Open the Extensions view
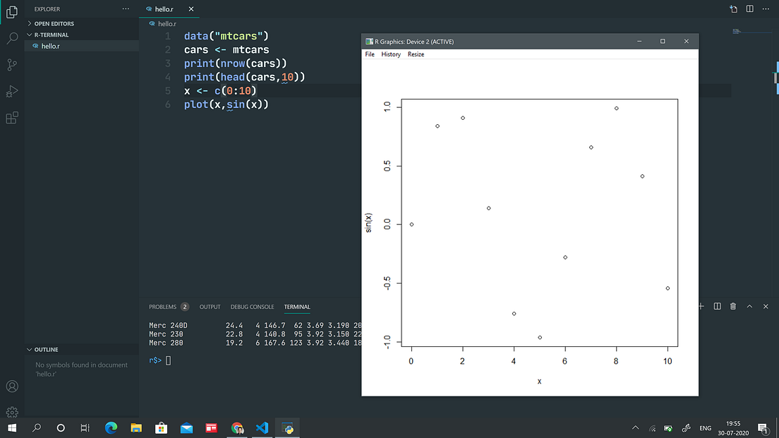 click(12, 118)
